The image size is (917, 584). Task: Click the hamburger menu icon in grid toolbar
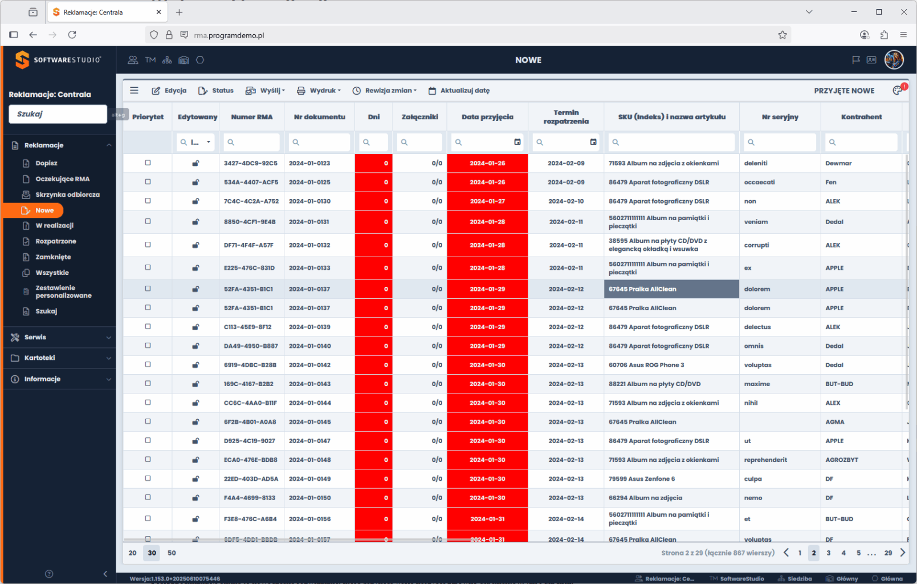point(134,90)
